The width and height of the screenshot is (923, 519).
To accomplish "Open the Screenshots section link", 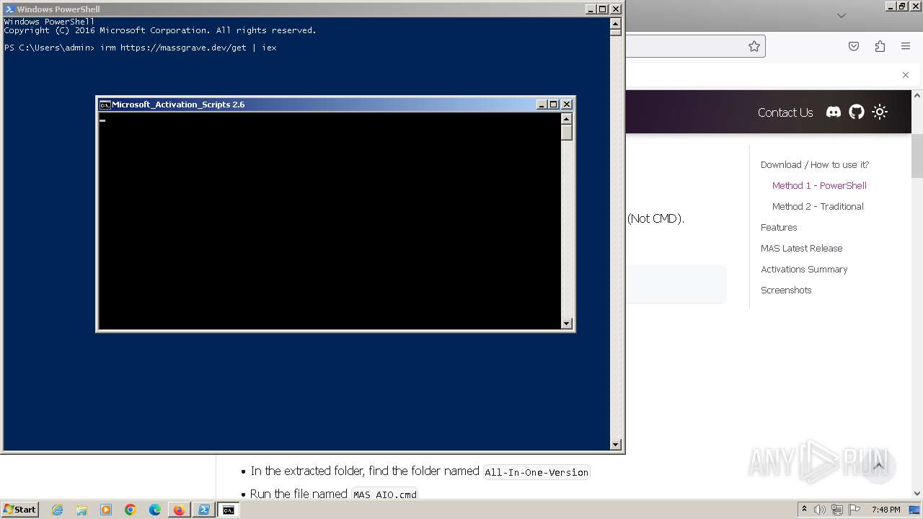I will tap(786, 290).
